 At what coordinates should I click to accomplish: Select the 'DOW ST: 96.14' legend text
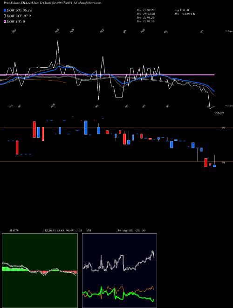point(19,10)
